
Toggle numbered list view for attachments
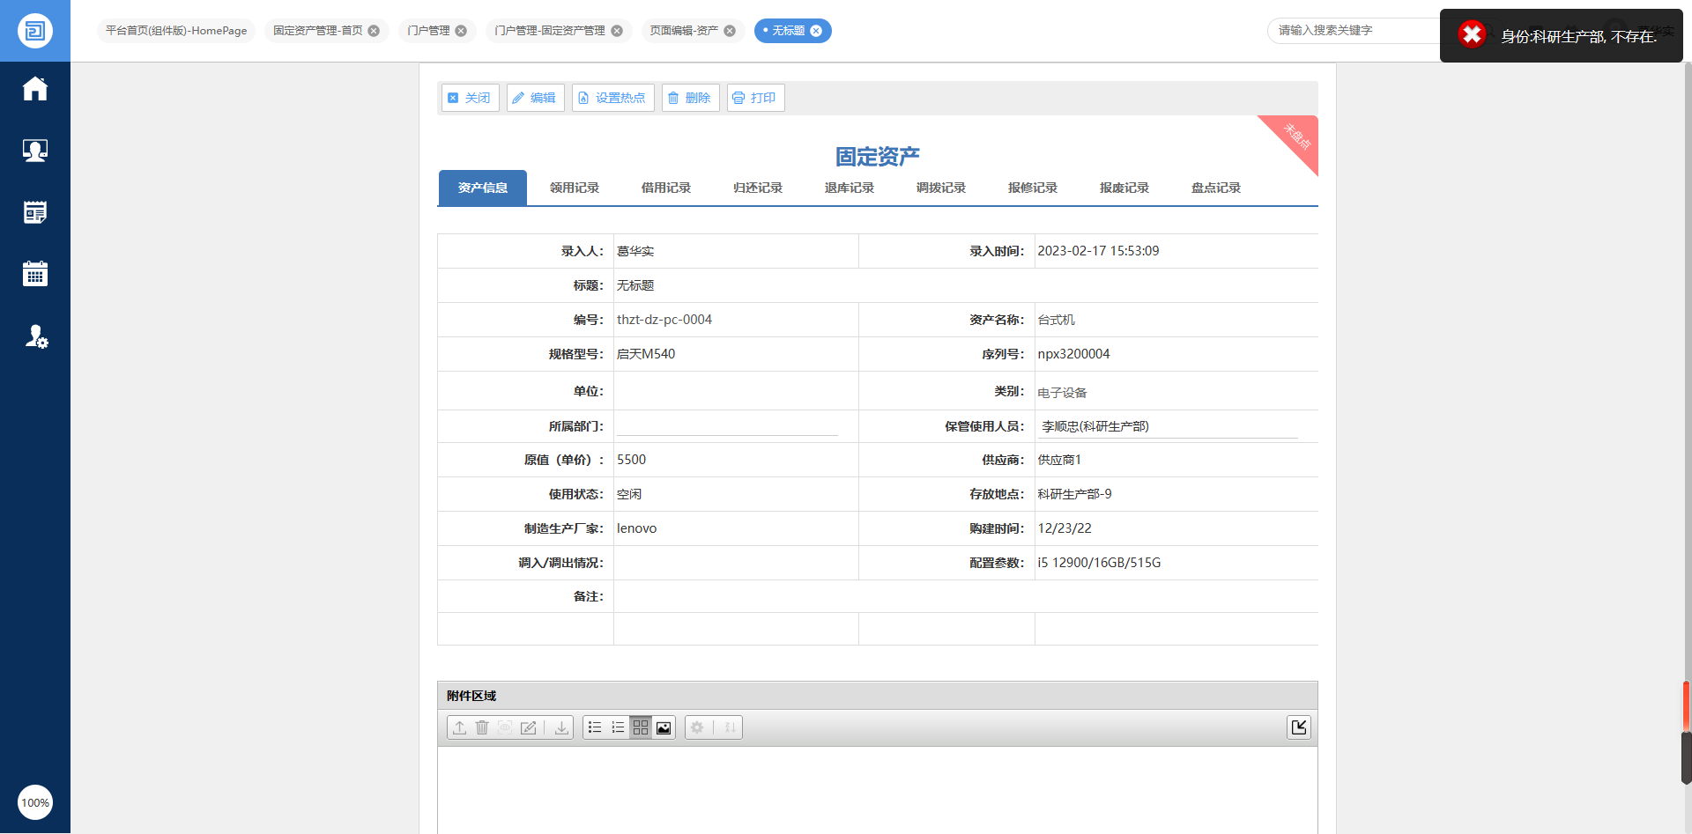click(618, 727)
